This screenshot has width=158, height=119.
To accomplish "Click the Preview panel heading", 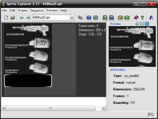I will [115, 24].
